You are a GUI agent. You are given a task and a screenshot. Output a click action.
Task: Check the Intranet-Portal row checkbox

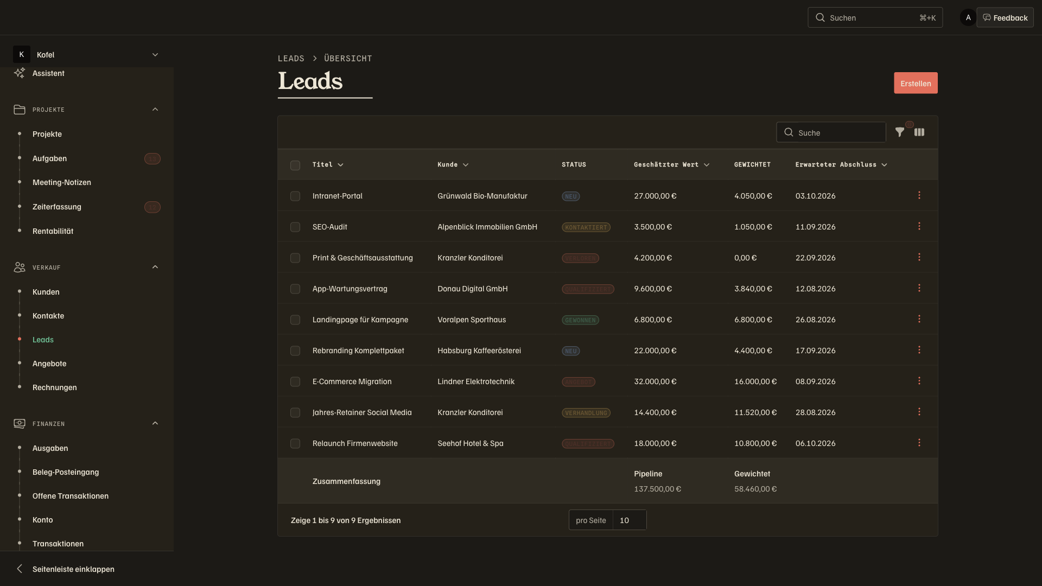tap(295, 196)
